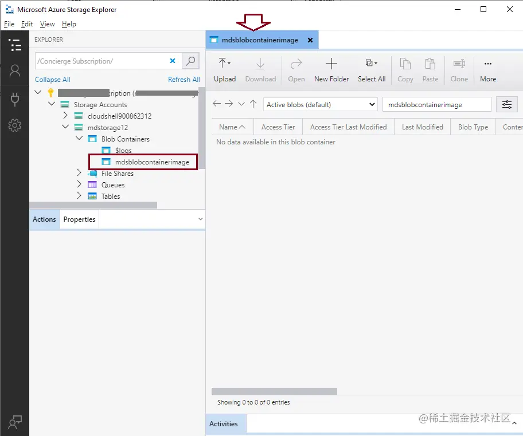523x436 pixels.
Task: Open Settings via the gear sidebar icon
Action: coord(15,125)
